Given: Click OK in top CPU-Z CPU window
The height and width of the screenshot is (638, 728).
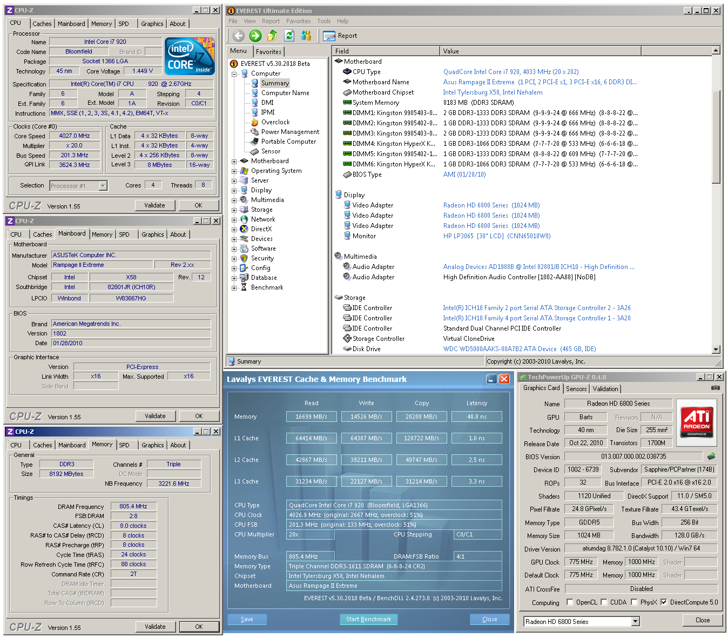Looking at the screenshot, I should (x=198, y=205).
